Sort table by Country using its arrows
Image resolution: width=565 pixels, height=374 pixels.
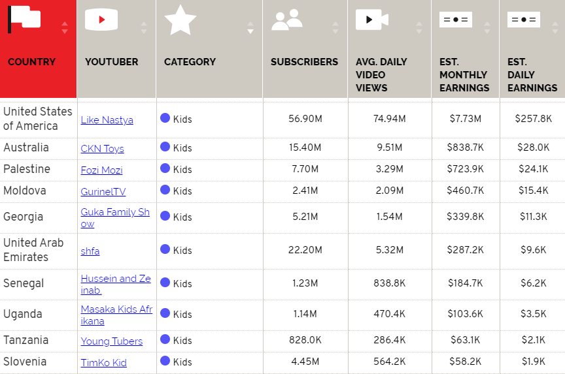click(x=65, y=27)
